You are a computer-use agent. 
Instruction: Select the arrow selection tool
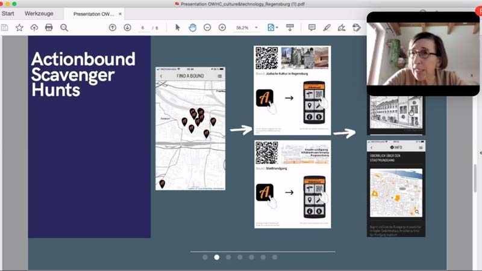tap(178, 28)
